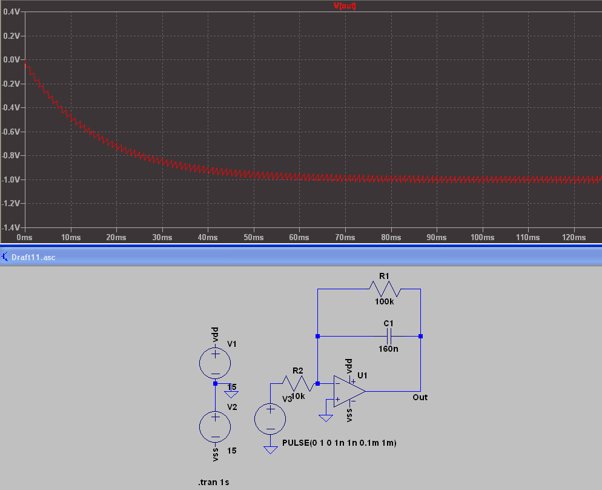Click the vss label below V2
Viewport: 602px width, 490px height.
215,455
